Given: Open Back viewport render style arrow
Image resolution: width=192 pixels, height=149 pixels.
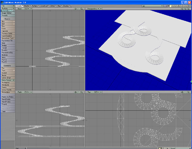Looking at the screenshot, I should pos(31,9).
